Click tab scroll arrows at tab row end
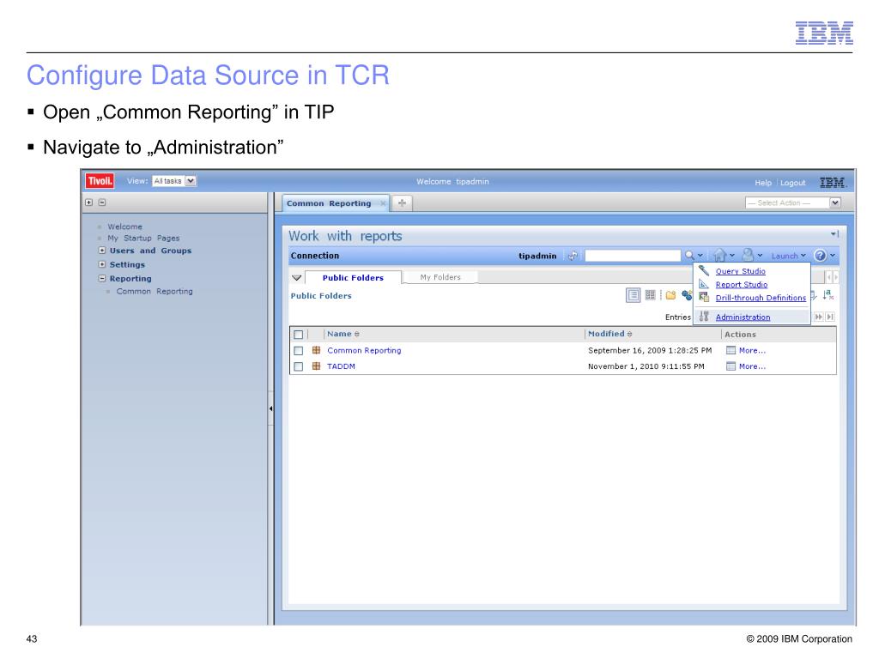Screen dimensions: 879x659 (x=832, y=277)
